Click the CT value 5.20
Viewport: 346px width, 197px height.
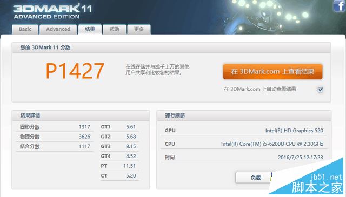coord(131,175)
